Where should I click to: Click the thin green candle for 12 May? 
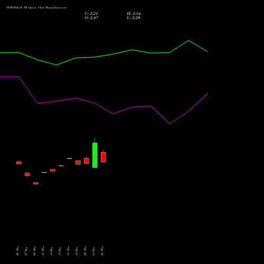pos(44,173)
